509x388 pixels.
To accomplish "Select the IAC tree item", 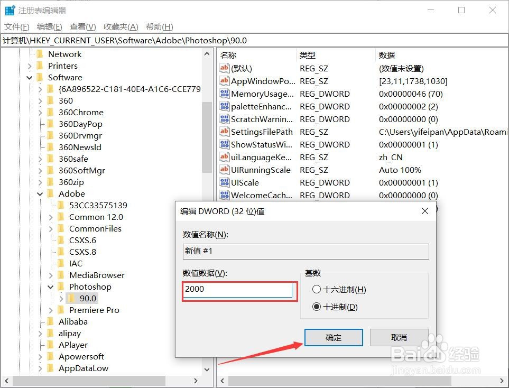I will click(x=76, y=264).
